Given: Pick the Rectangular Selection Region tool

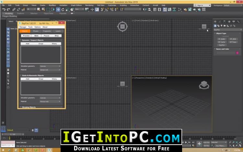Looking at the screenshot, I should [x=48, y=9].
